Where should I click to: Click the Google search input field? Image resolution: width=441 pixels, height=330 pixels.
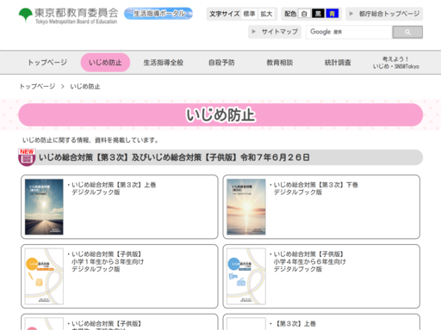pyautogui.click(x=349, y=32)
